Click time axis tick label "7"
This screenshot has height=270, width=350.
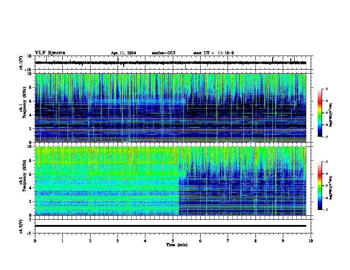point(228,241)
